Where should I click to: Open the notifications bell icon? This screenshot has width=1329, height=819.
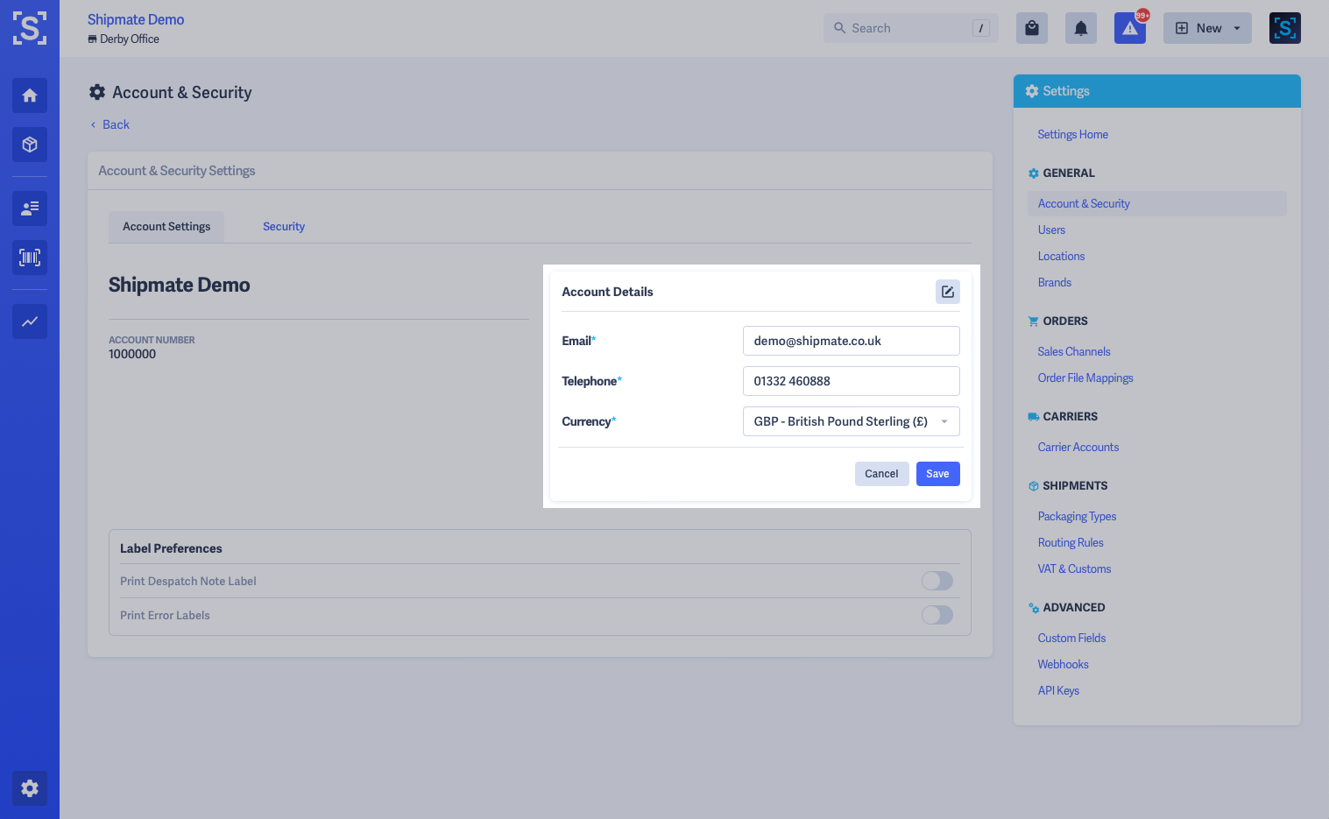(x=1081, y=28)
